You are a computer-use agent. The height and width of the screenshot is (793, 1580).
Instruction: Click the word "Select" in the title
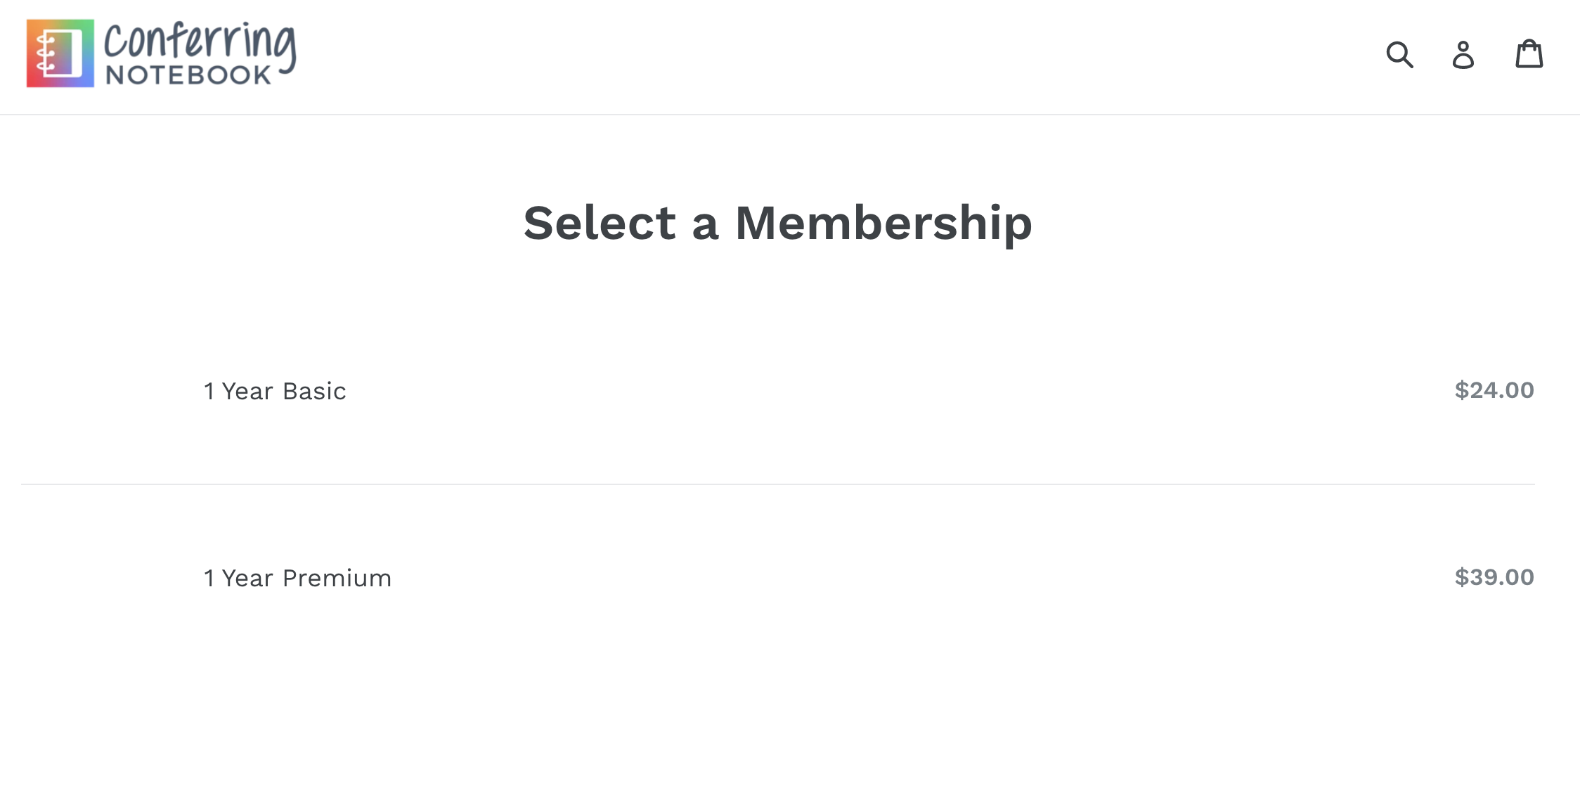coord(600,223)
